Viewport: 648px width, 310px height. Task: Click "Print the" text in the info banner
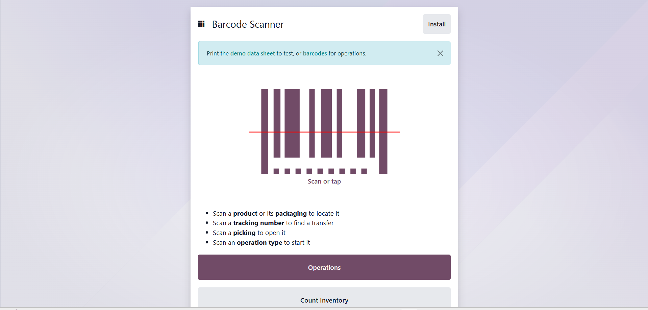click(218, 53)
